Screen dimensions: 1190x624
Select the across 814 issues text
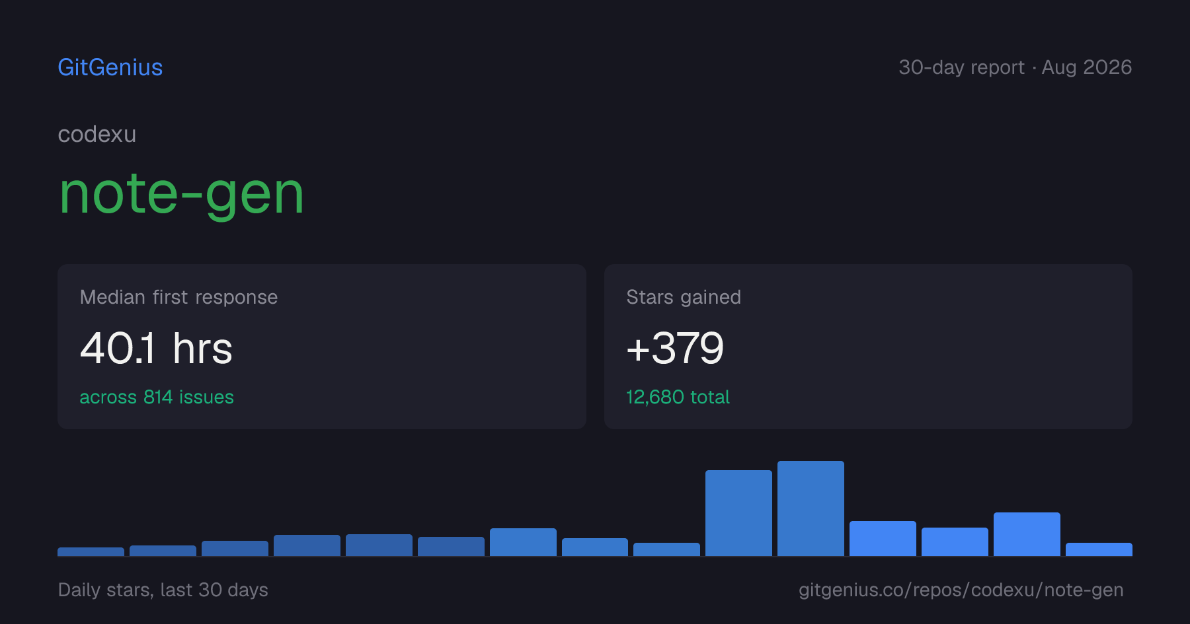pyautogui.click(x=157, y=397)
